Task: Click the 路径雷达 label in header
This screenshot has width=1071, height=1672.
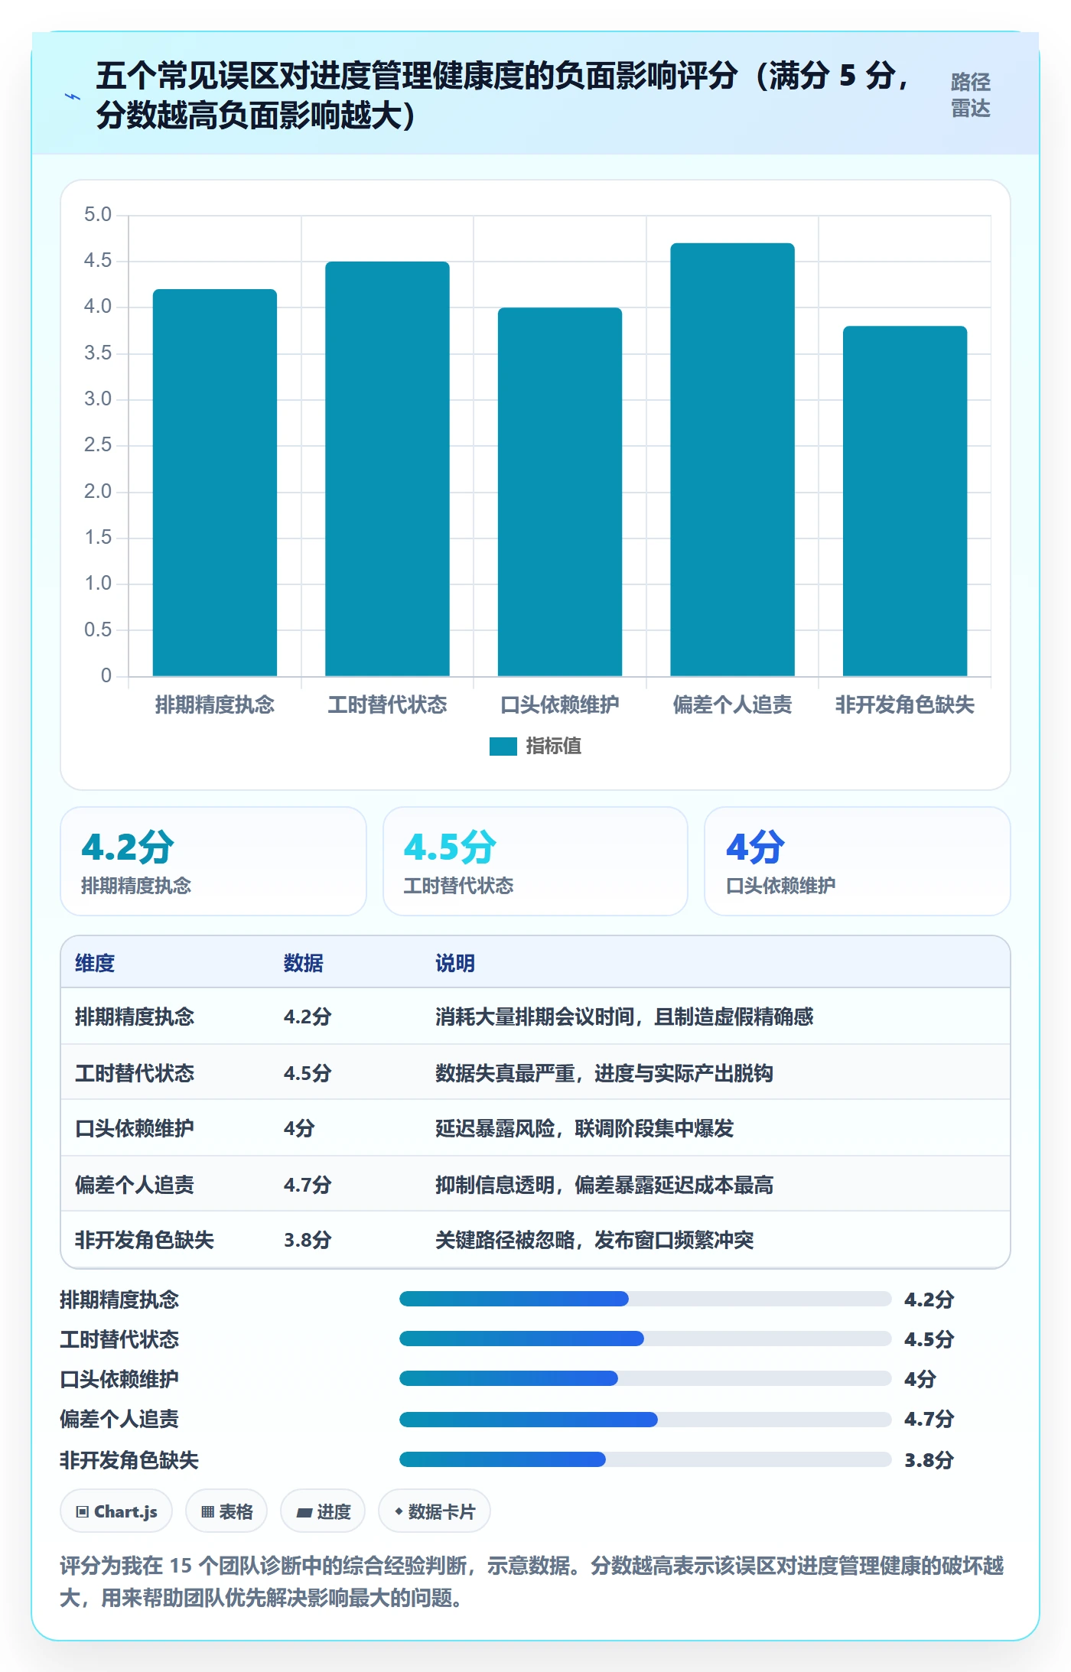Action: 970,95
